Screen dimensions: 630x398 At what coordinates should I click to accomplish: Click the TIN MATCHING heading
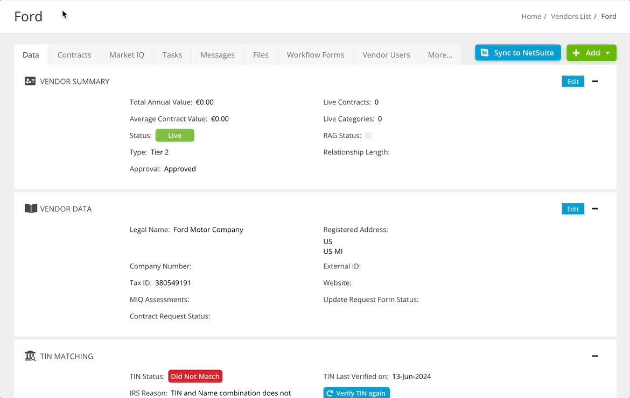(67, 356)
